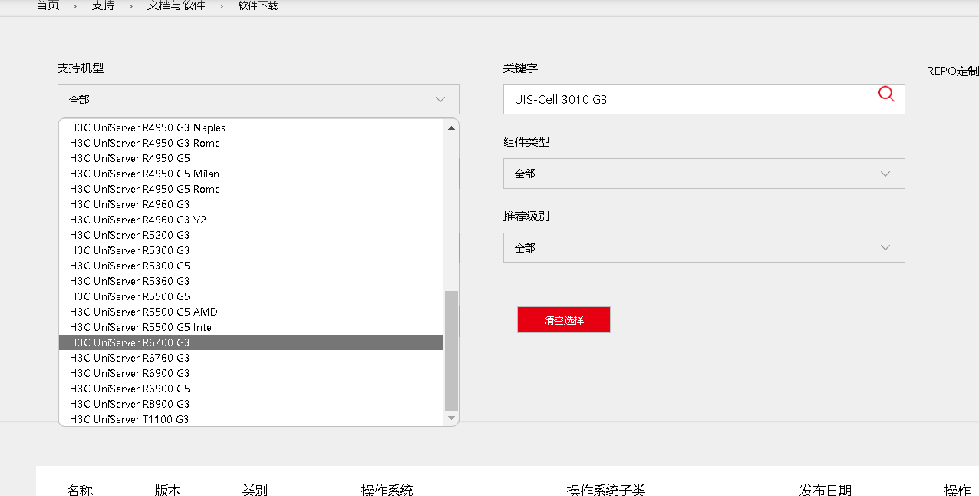Click the 操作 column header
This screenshot has width=979, height=496.
point(958,490)
